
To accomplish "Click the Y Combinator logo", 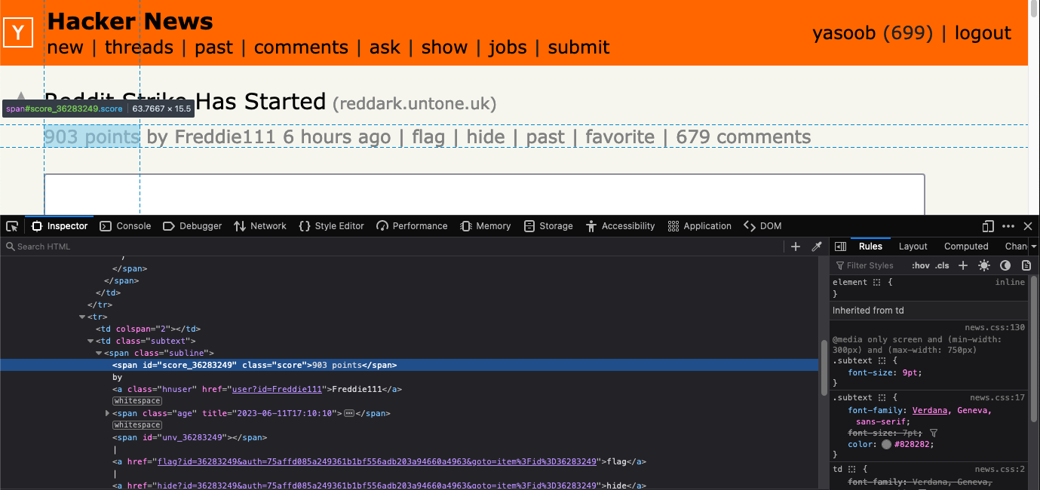I will pos(18,33).
